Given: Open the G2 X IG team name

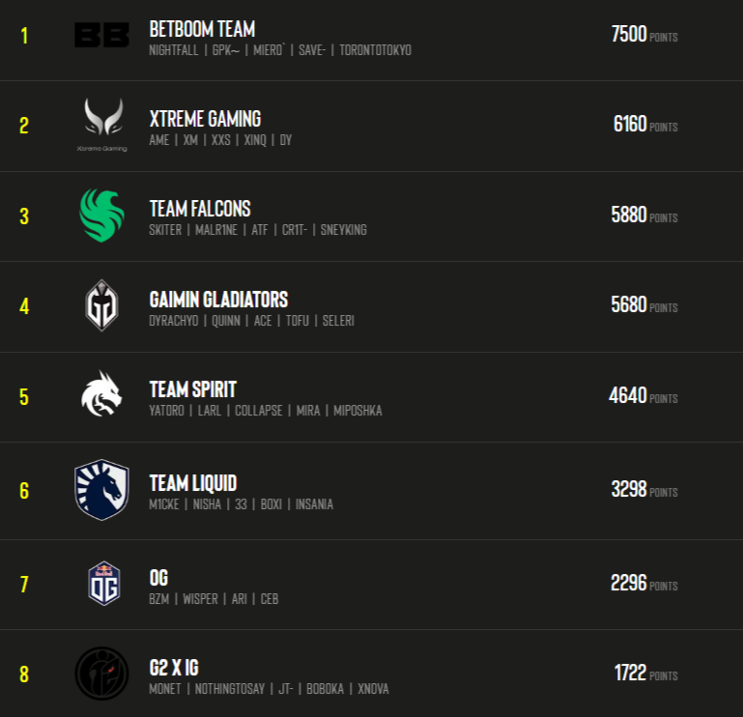Looking at the screenshot, I should [174, 668].
